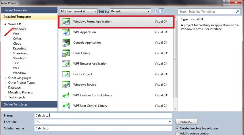Click the Browse... button

pos(187,122)
